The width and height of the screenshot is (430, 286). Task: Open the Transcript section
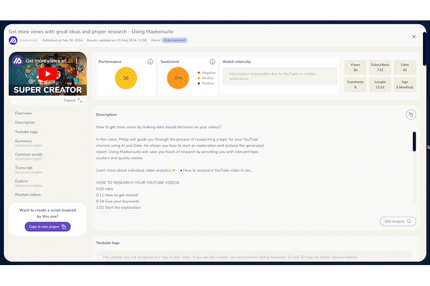(x=28, y=170)
